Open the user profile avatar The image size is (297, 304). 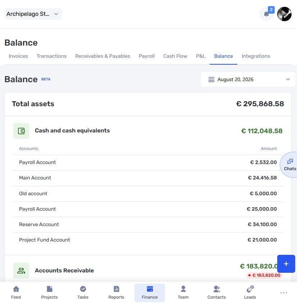(x=284, y=14)
